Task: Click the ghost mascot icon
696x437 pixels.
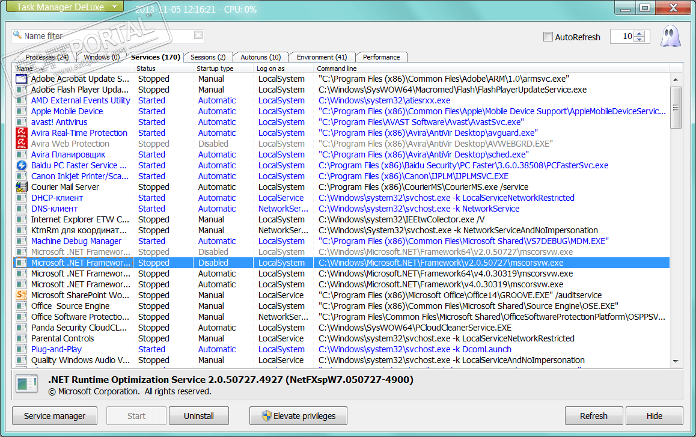Action: 670,37
